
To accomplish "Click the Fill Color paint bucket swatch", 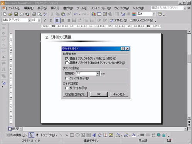I will pos(118,135).
